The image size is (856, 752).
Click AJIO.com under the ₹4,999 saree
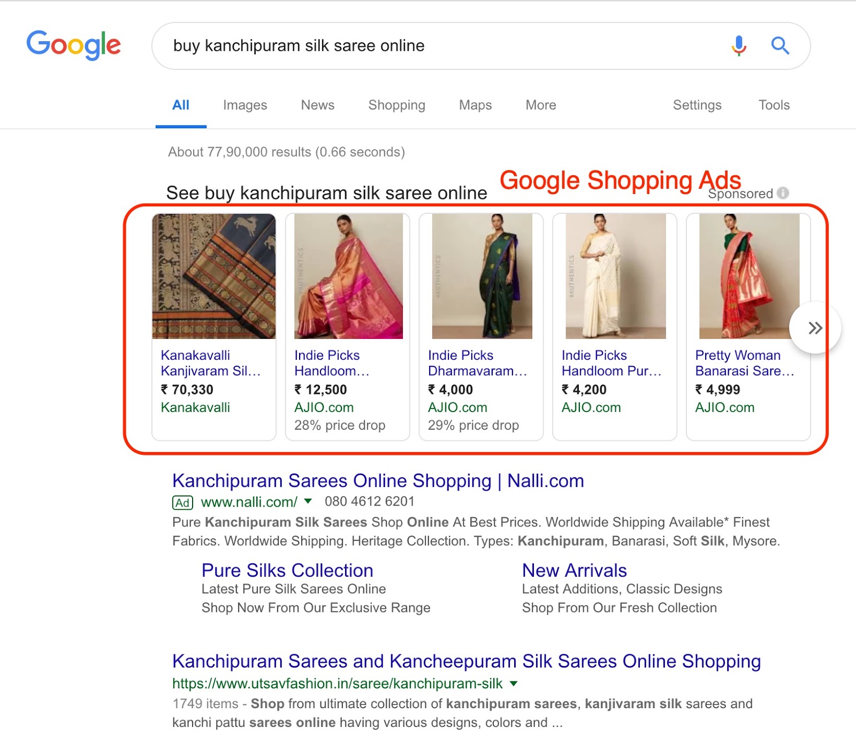pos(725,407)
